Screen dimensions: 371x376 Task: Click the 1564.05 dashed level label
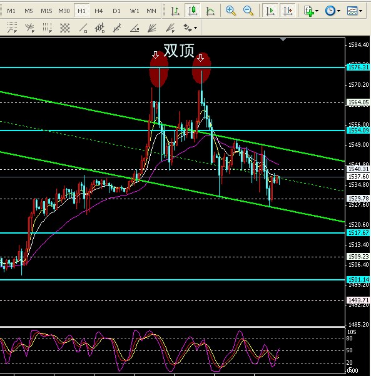click(x=358, y=102)
